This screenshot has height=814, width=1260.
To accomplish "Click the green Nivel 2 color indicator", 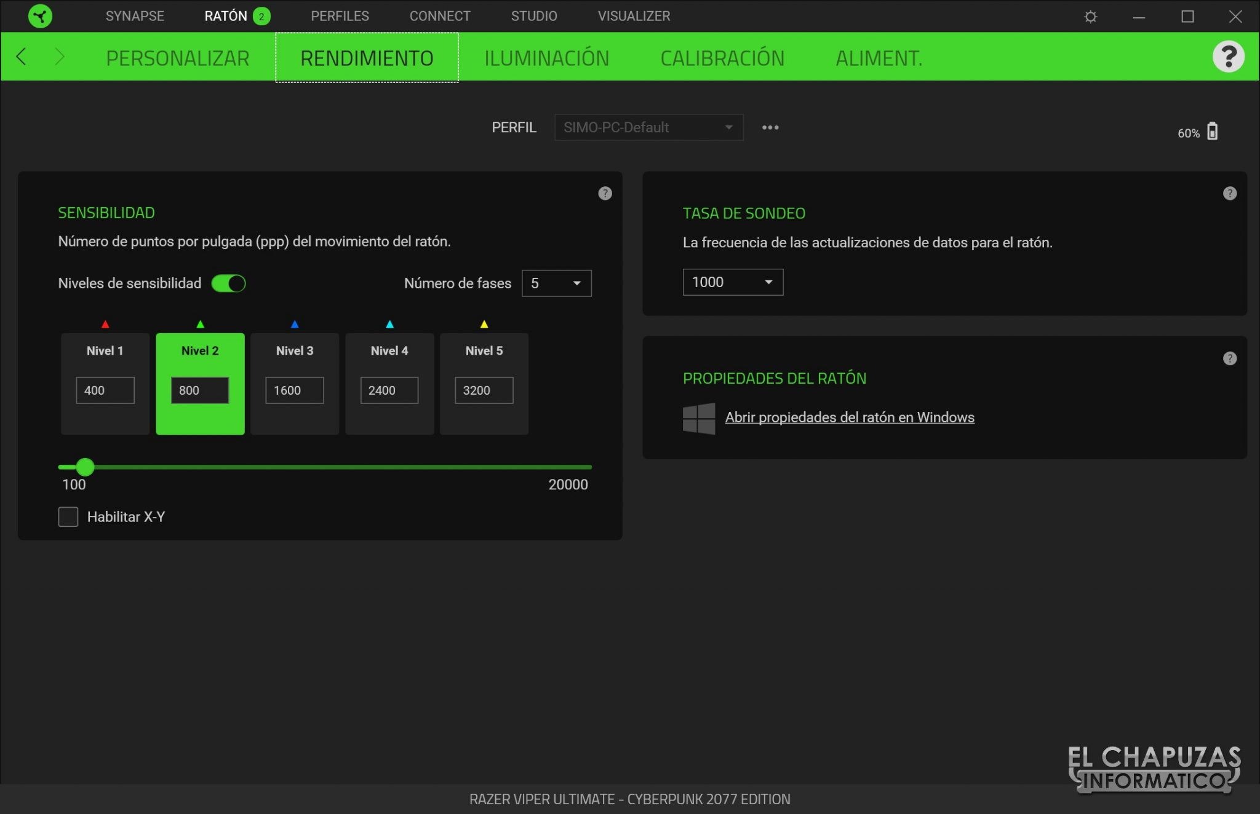I will point(200,324).
